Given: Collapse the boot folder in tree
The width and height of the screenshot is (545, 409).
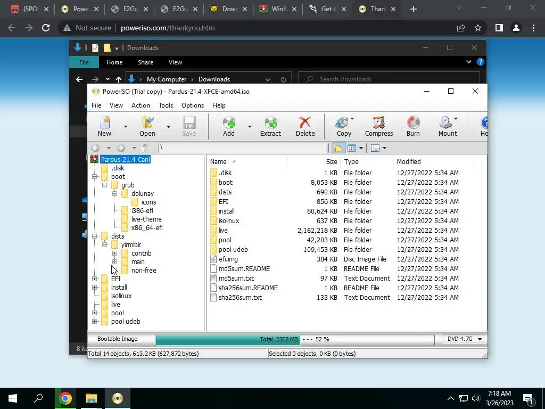Looking at the screenshot, I should pos(94,177).
